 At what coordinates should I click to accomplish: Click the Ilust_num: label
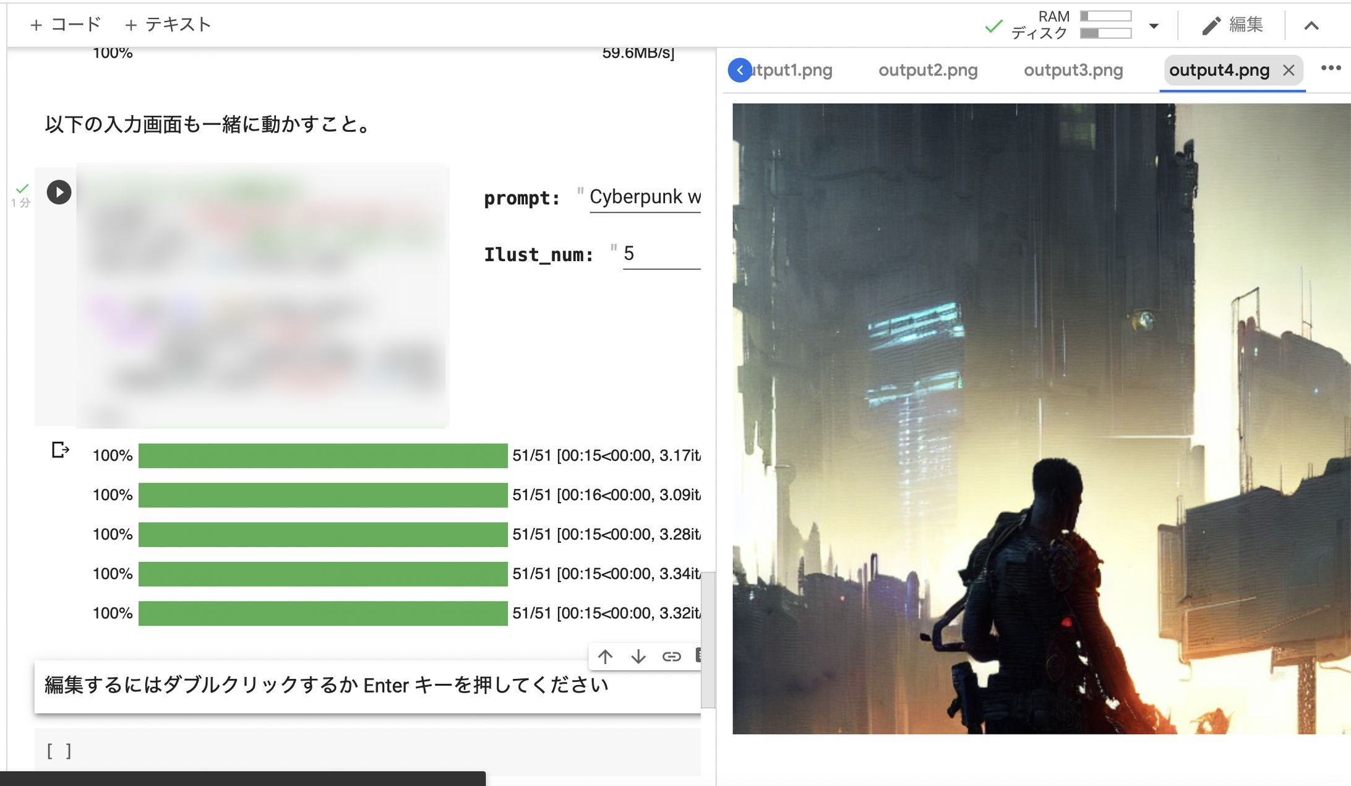(x=538, y=255)
